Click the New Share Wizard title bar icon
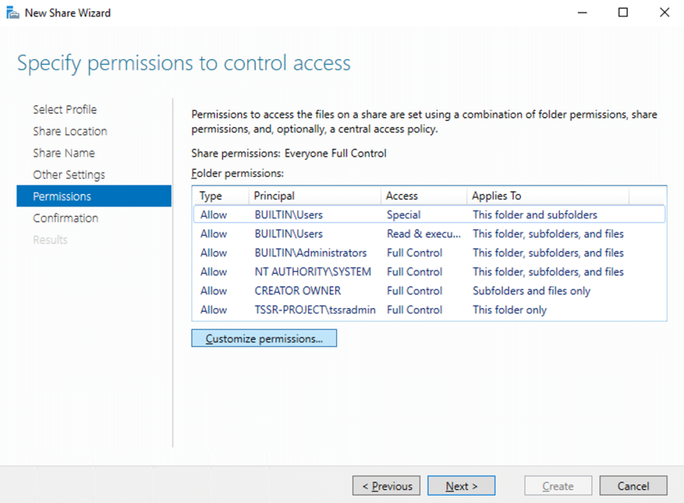 point(12,13)
